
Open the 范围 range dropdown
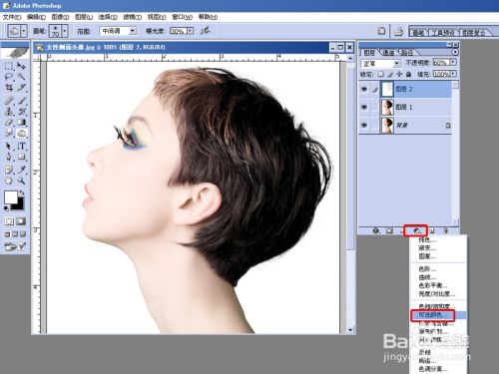coord(133,31)
